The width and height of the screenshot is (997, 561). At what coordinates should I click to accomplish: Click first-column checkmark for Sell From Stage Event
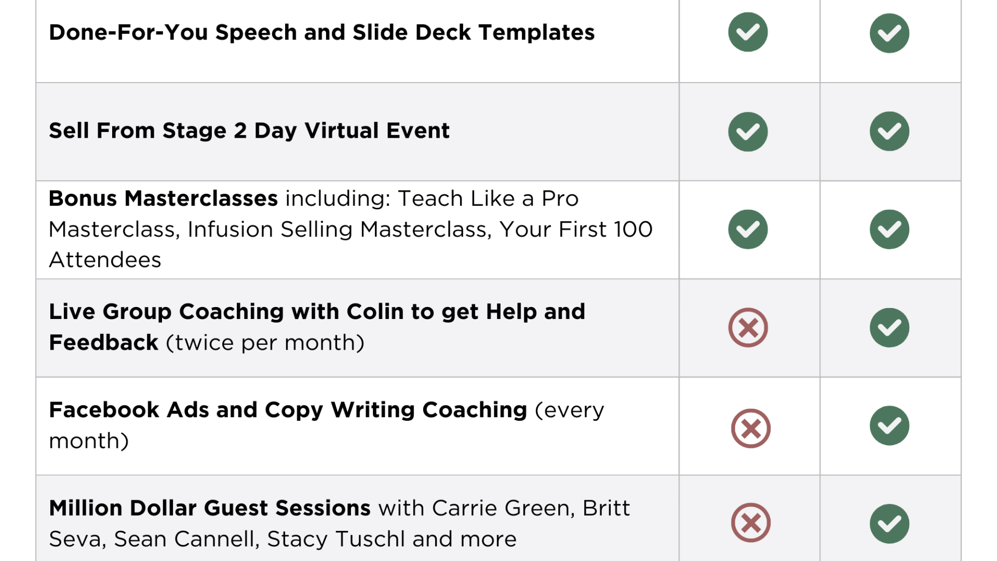pyautogui.click(x=748, y=131)
